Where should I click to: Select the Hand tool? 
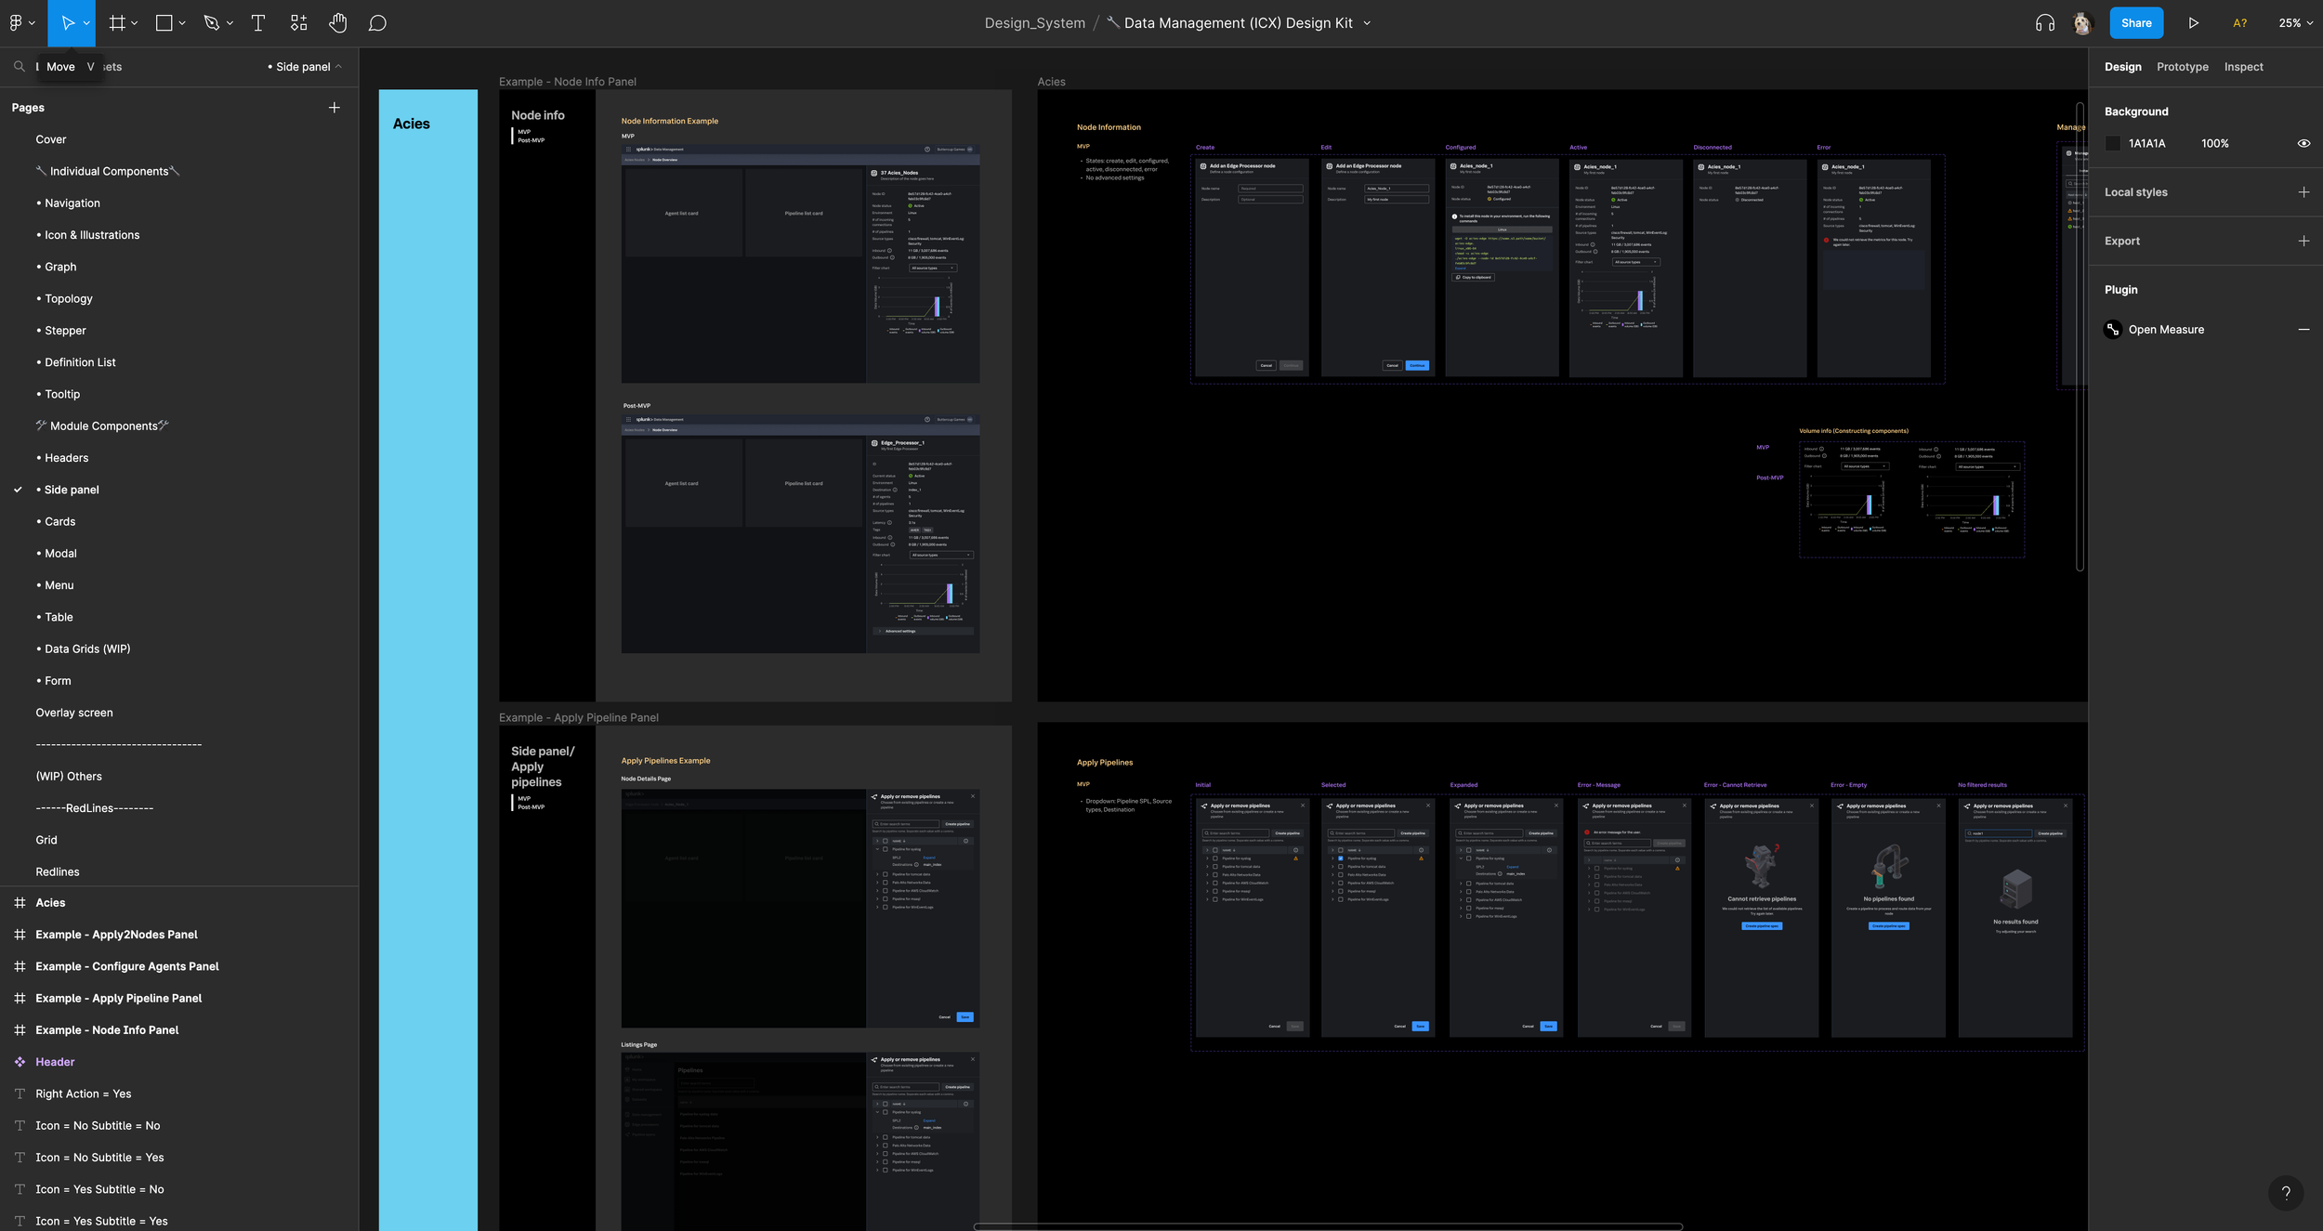[338, 23]
